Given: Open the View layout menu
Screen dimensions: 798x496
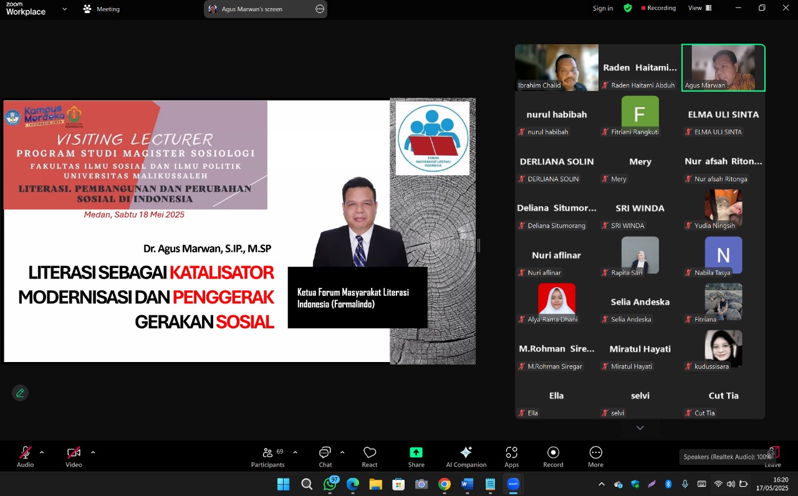Looking at the screenshot, I should tap(699, 8).
